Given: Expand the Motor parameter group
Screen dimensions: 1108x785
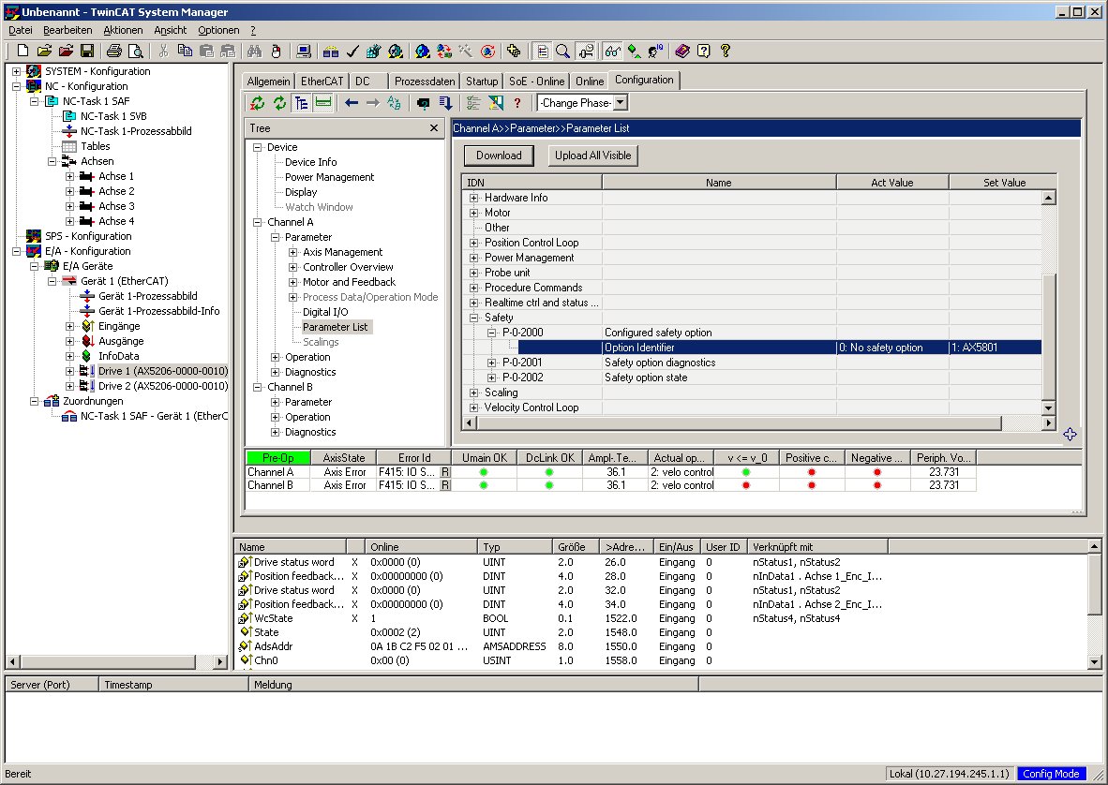Looking at the screenshot, I should pyautogui.click(x=474, y=213).
